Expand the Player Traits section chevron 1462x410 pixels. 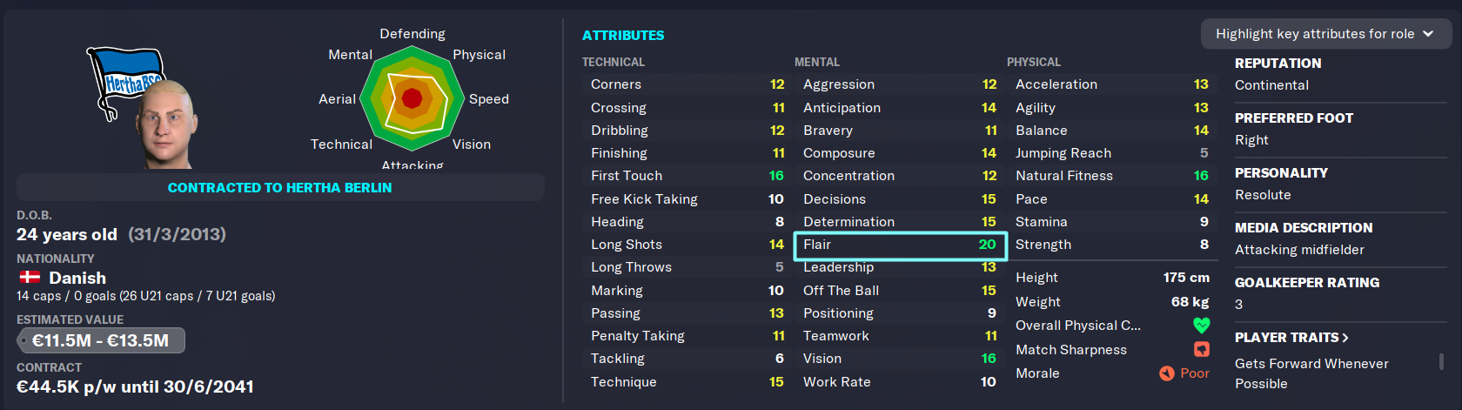(1345, 338)
